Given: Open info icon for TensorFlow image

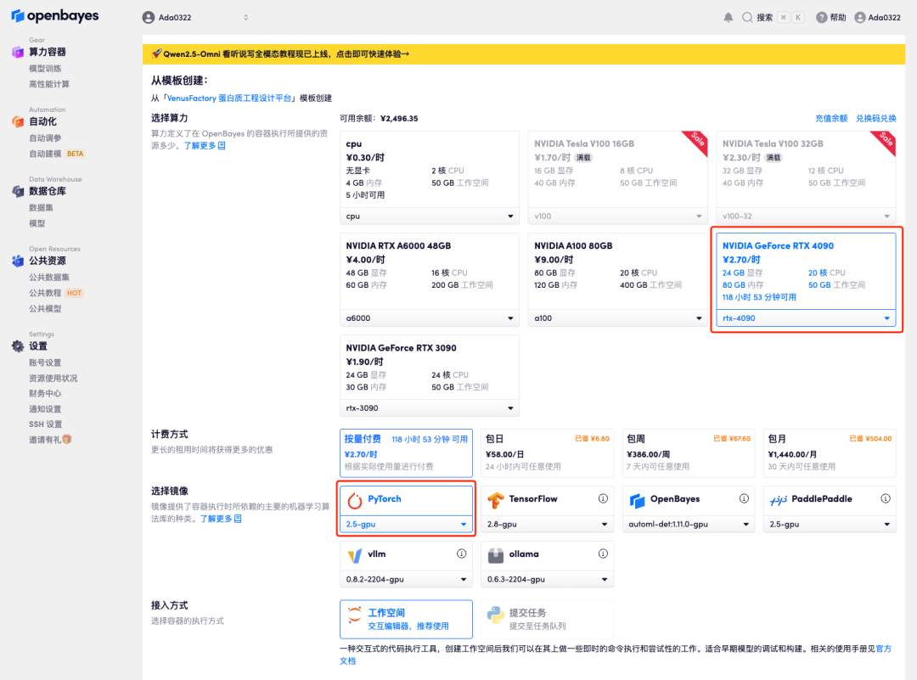Looking at the screenshot, I should [603, 498].
